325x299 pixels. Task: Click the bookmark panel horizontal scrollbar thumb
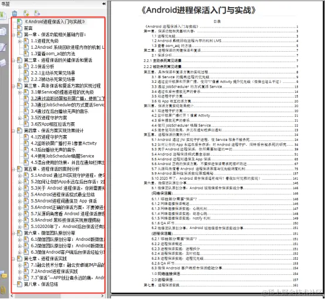pyautogui.click(x=38, y=295)
